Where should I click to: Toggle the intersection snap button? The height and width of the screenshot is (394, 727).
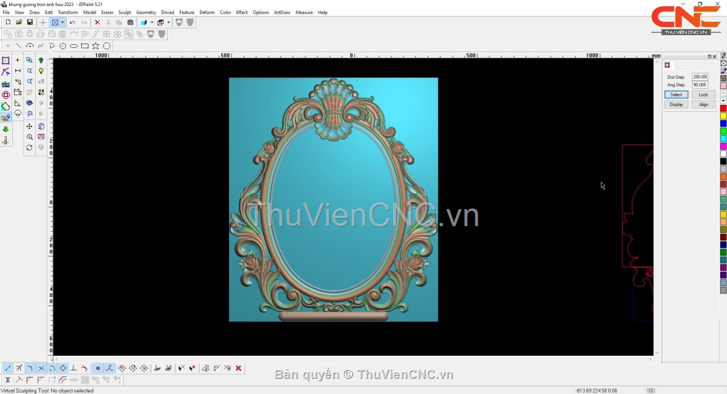pyautogui.click(x=41, y=368)
